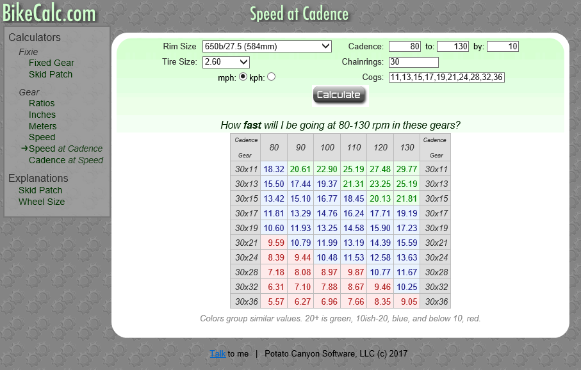Click the 10.48 cell in 30x24 row

327,257
